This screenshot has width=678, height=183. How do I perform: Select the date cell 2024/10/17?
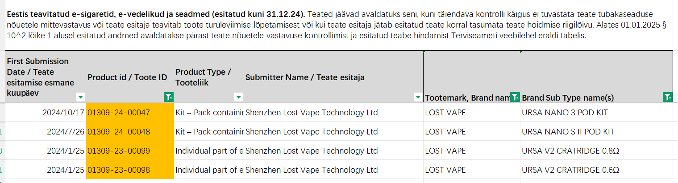pos(63,113)
